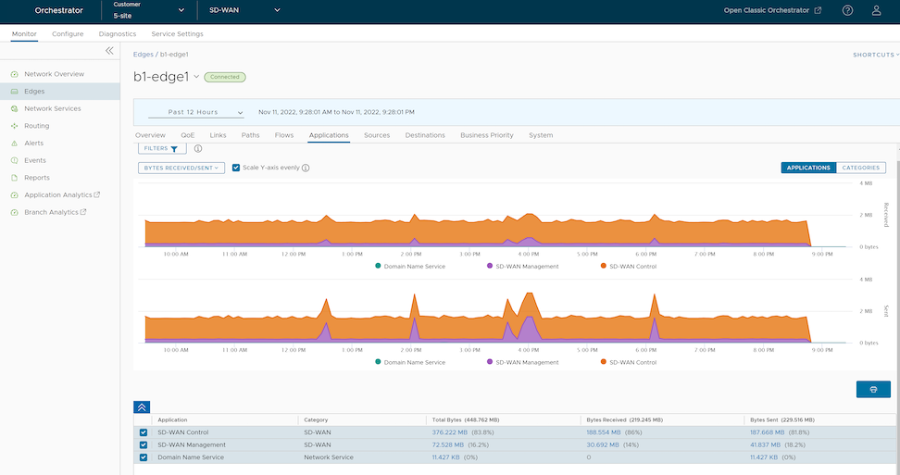The height and width of the screenshot is (475, 900).
Task: Click the 376.222 MB total bytes value
Action: click(x=451, y=432)
